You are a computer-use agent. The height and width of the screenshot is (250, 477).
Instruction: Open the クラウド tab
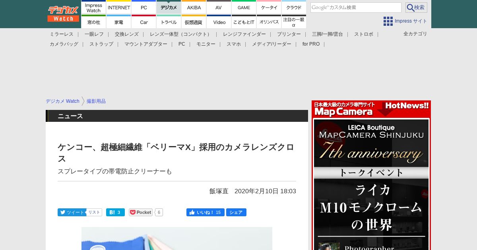click(294, 7)
